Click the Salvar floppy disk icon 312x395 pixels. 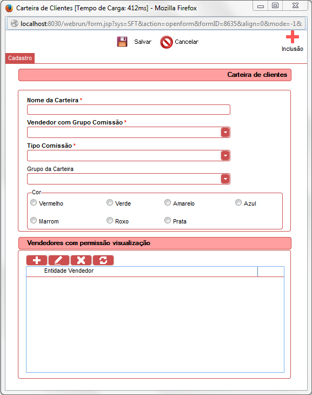122,42
